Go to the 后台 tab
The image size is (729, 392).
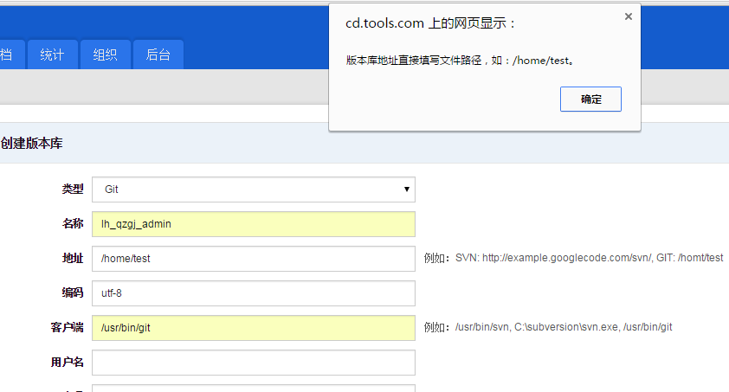pos(158,55)
